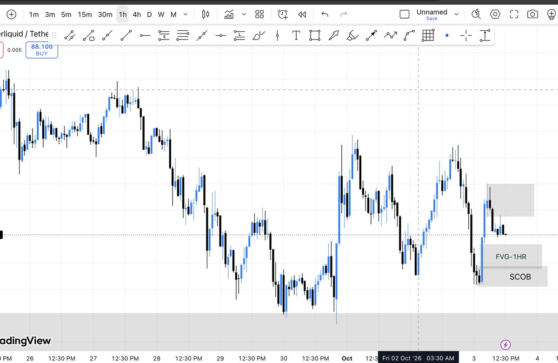Open Quick Search lightning magnifier icon
558x363 pixels.
coord(476,14)
